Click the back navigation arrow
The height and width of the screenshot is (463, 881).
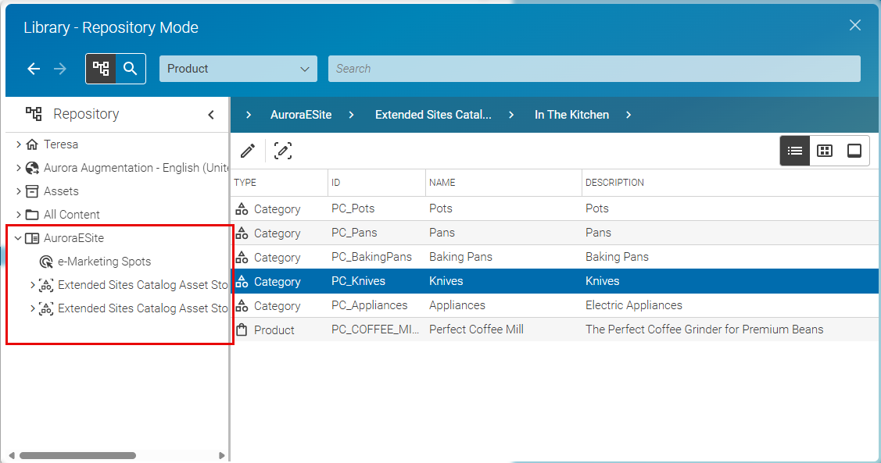click(34, 69)
